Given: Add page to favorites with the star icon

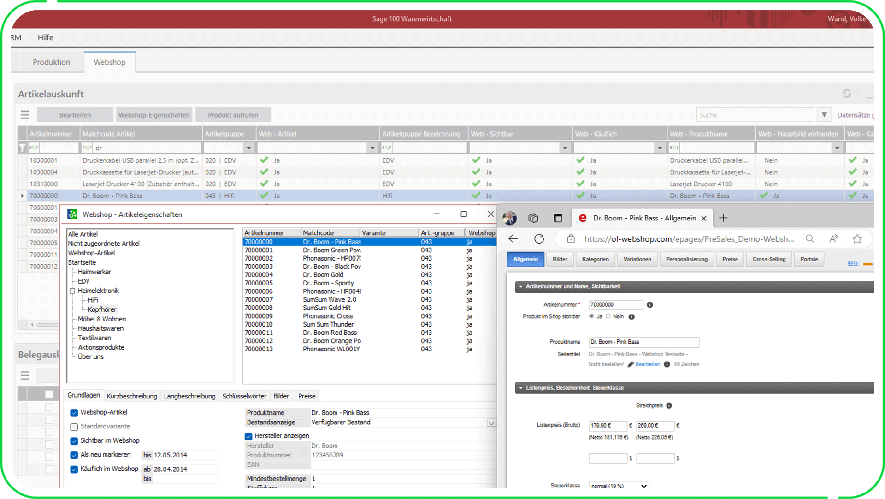Looking at the screenshot, I should tap(857, 238).
